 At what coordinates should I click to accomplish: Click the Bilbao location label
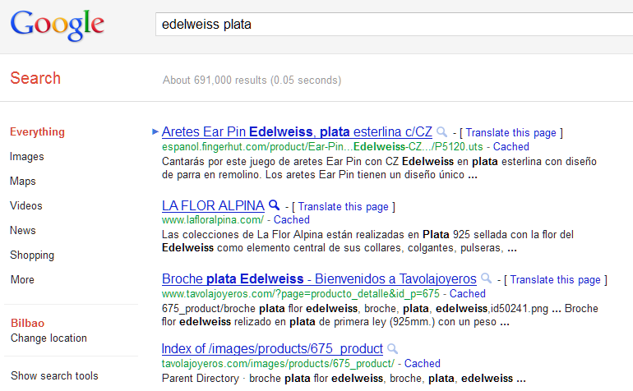click(x=27, y=323)
